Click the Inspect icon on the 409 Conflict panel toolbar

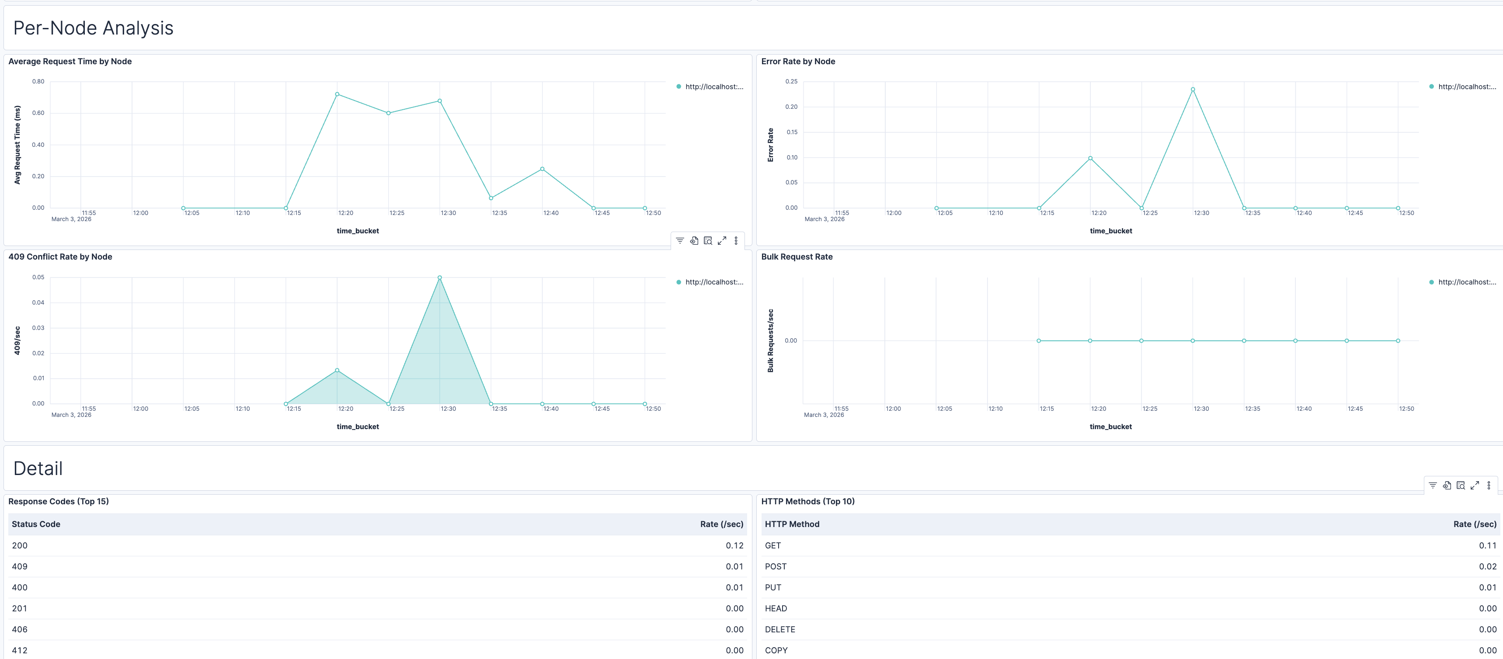[707, 240]
